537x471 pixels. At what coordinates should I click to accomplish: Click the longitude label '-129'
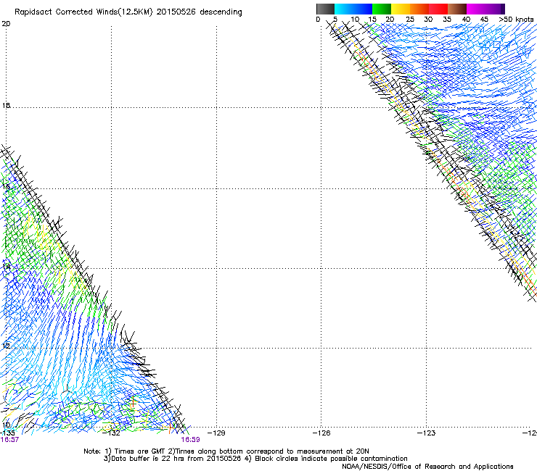coord(216,433)
